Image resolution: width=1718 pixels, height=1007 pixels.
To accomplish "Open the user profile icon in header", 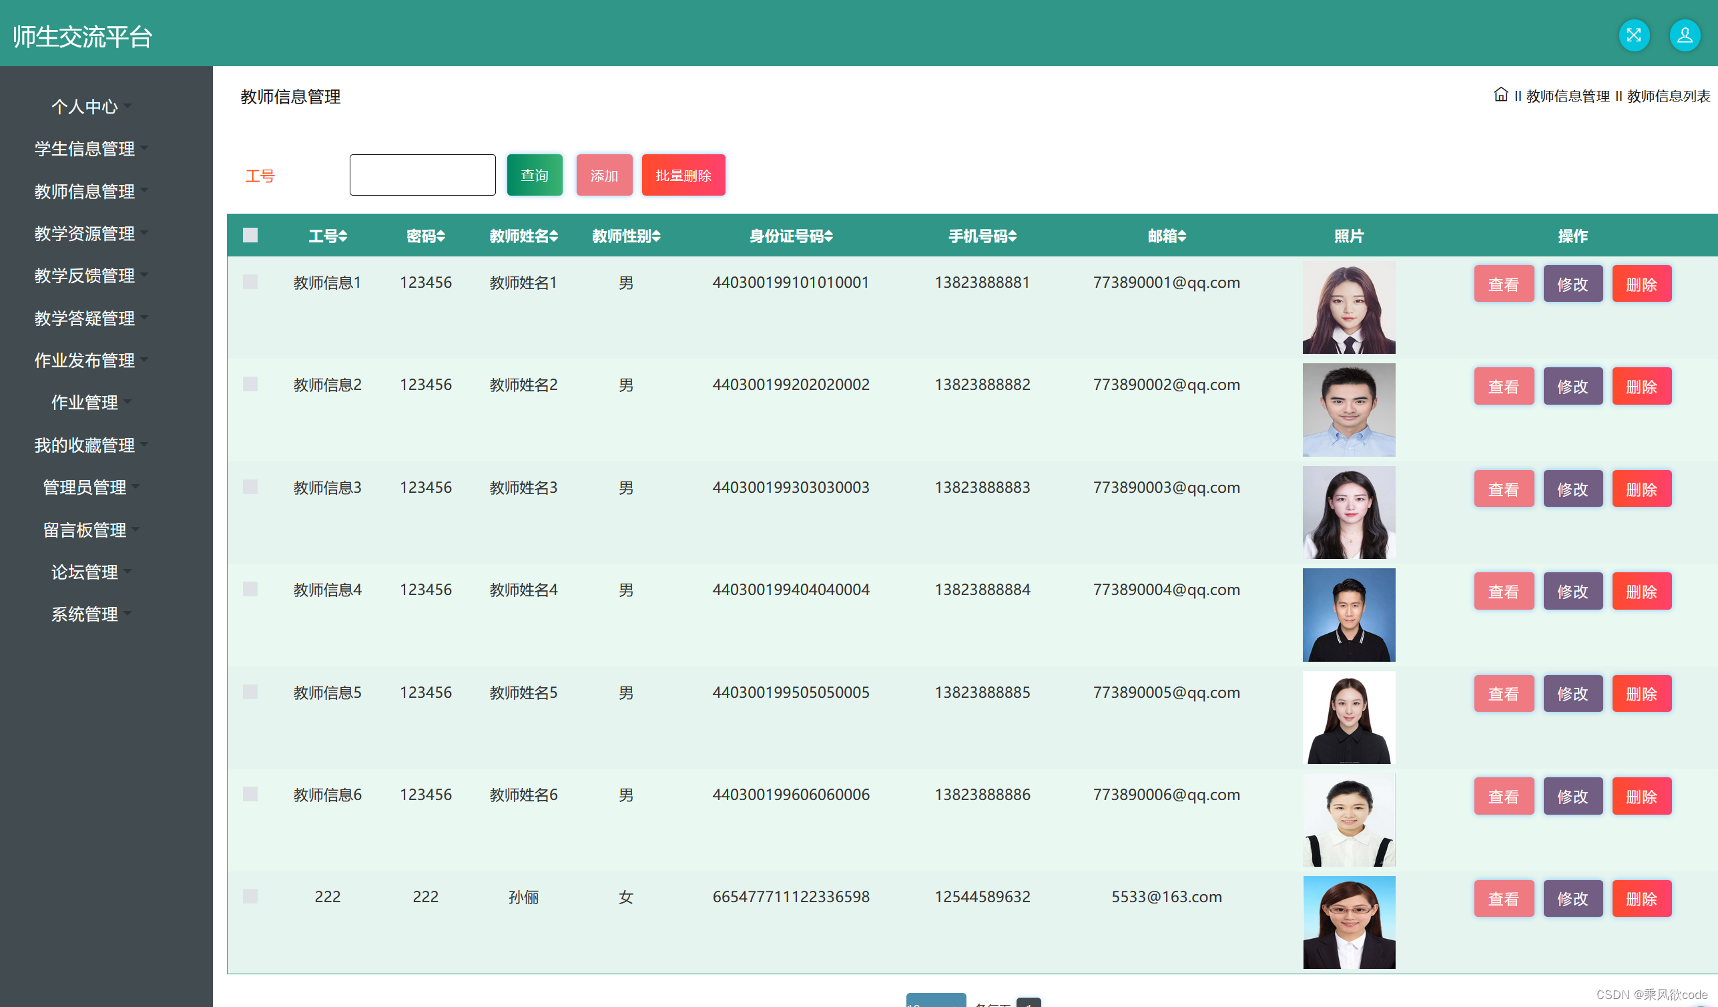I will [1684, 35].
